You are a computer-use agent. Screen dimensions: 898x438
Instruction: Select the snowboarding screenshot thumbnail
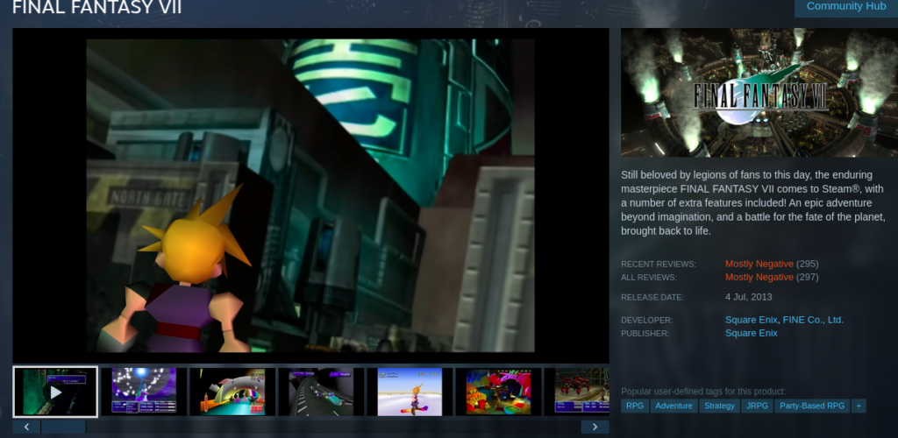(x=410, y=392)
